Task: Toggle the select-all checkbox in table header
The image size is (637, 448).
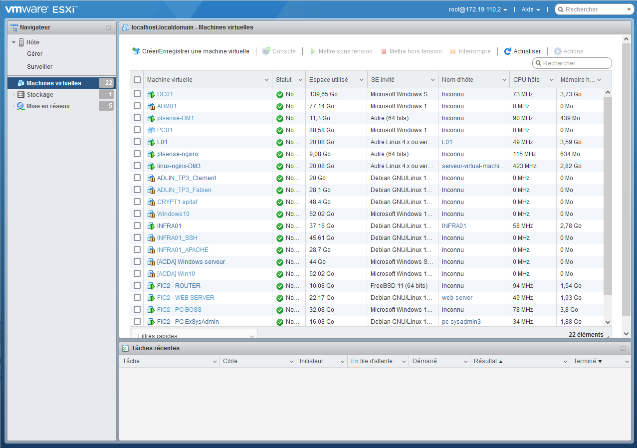Action: pyautogui.click(x=137, y=80)
